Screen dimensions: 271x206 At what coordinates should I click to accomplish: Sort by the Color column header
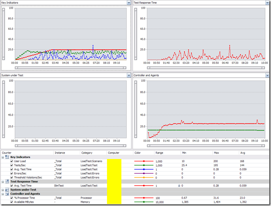point(137,153)
